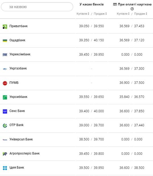Sort bank cash desk rates by Продаж
Viewport: 153px width, 176px height.
(x=100, y=14)
